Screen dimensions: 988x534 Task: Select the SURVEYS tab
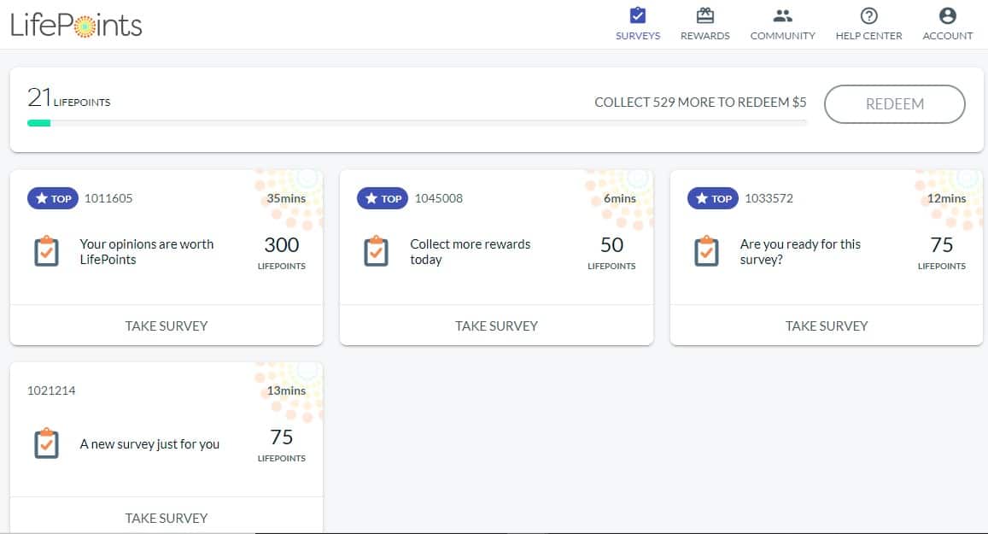(637, 24)
